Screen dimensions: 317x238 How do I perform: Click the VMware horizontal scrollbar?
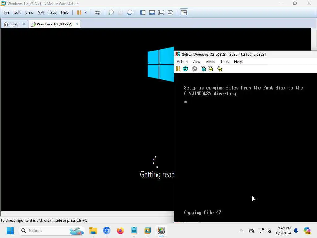[x=90, y=214]
